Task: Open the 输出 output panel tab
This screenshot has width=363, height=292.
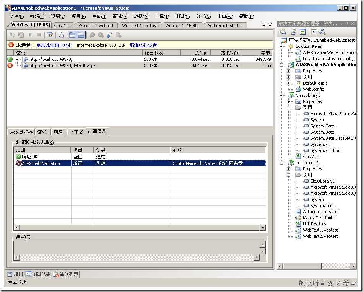Action: click(x=15, y=274)
